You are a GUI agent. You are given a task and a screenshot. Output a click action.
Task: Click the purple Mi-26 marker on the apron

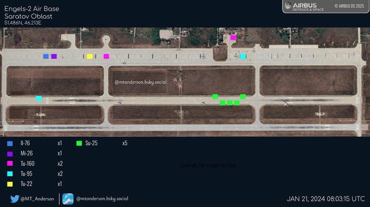[x=54, y=56]
